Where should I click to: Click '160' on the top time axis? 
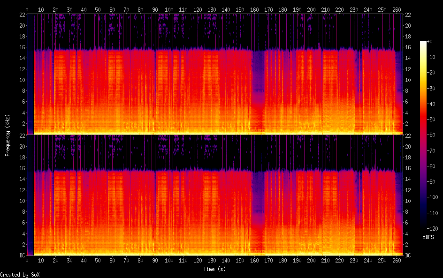(254, 9)
